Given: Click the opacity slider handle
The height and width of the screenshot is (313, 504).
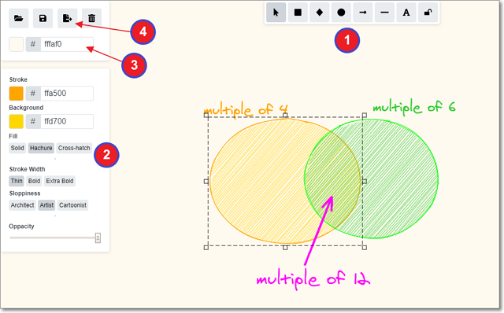Looking at the screenshot, I should pos(98,238).
